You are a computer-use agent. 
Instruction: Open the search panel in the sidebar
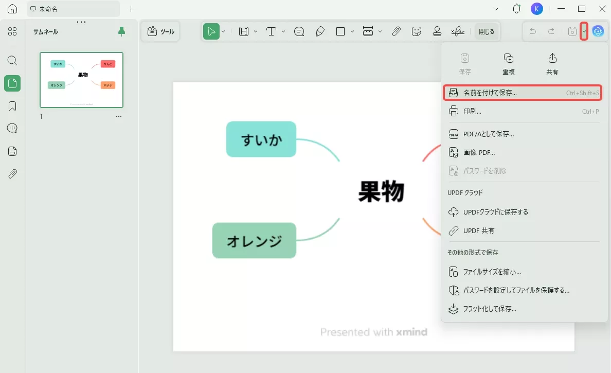point(12,60)
